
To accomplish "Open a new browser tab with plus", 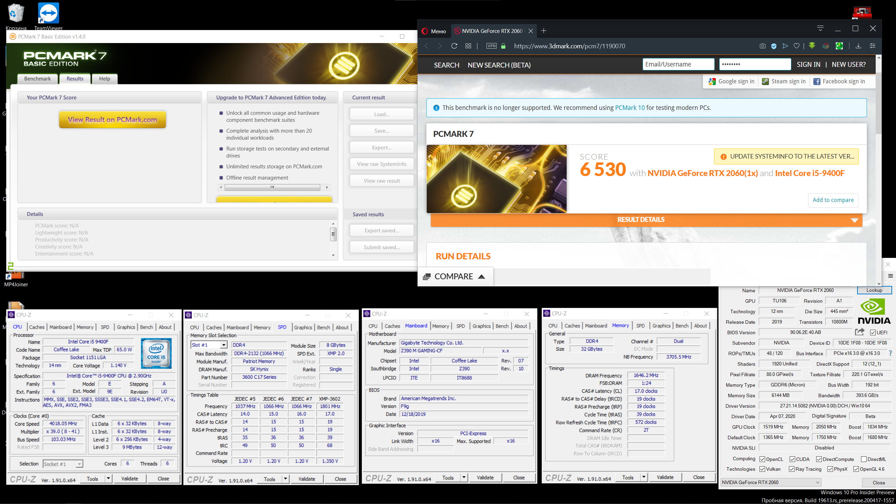I will (x=544, y=31).
